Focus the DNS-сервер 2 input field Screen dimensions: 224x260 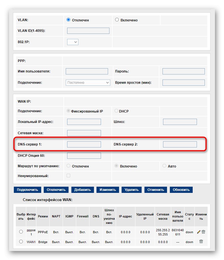pos(180,144)
